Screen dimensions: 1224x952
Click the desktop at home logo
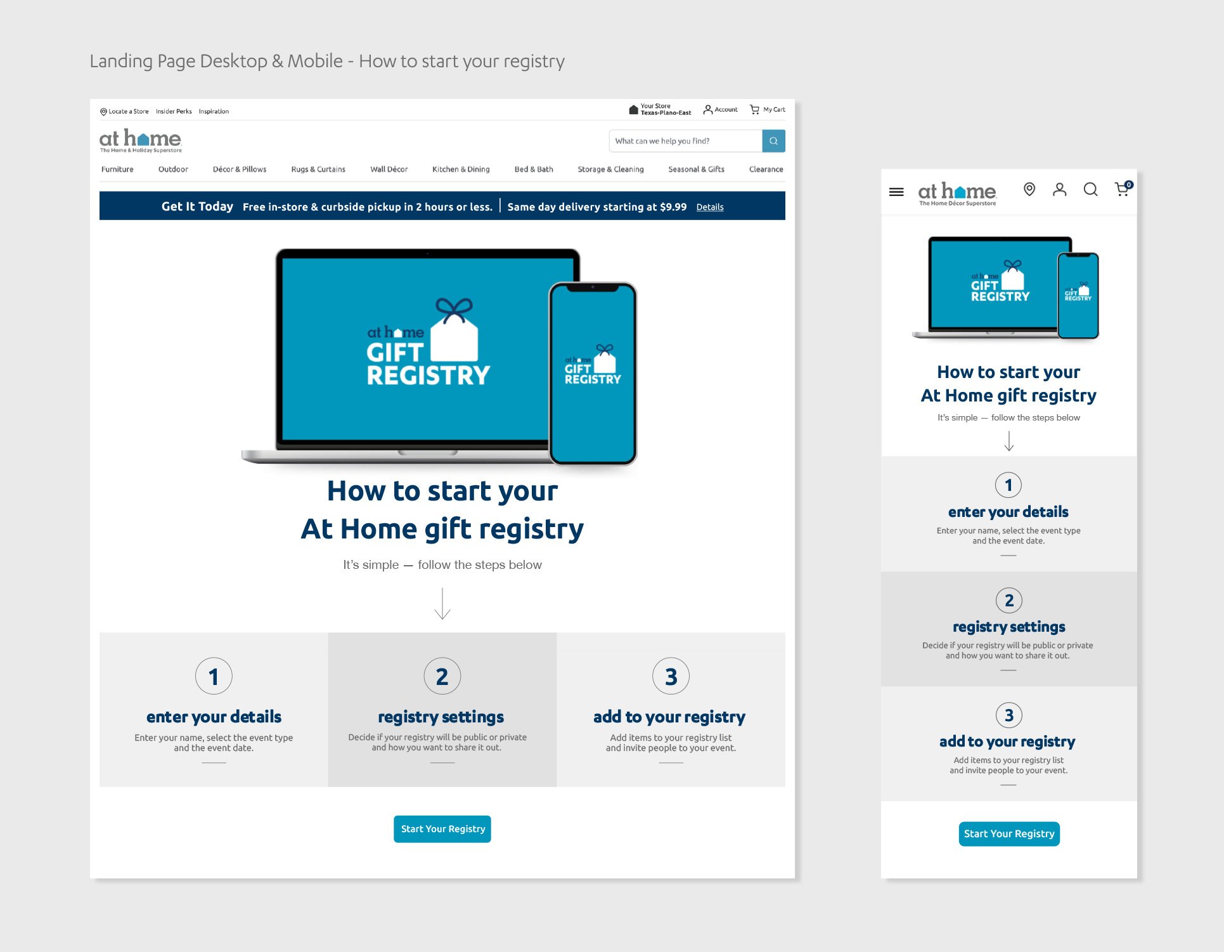coord(141,141)
